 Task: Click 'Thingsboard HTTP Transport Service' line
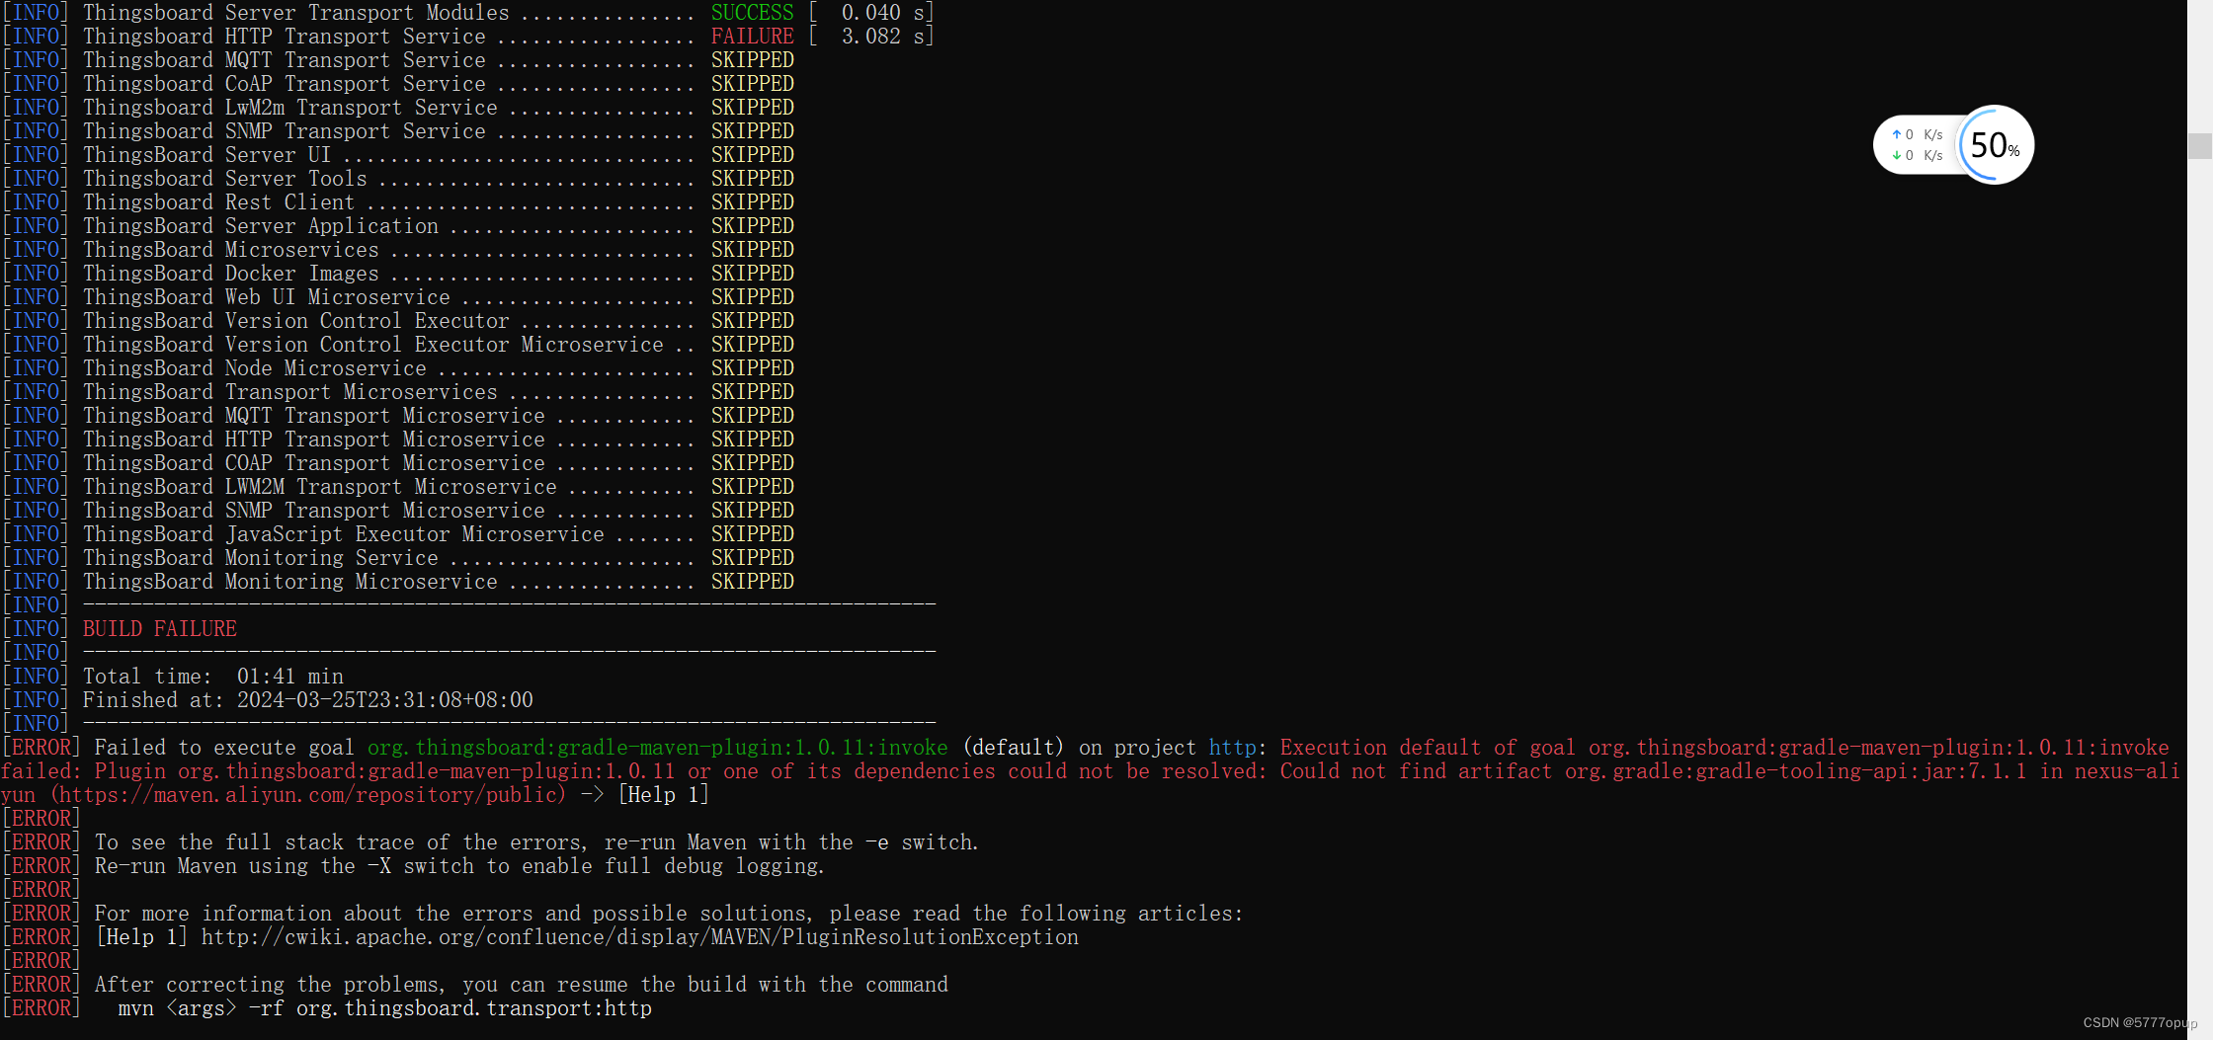click(x=467, y=37)
